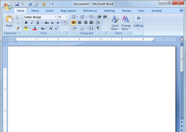Increase paragraph indent
This screenshot has width=186, height=132.
105,17
